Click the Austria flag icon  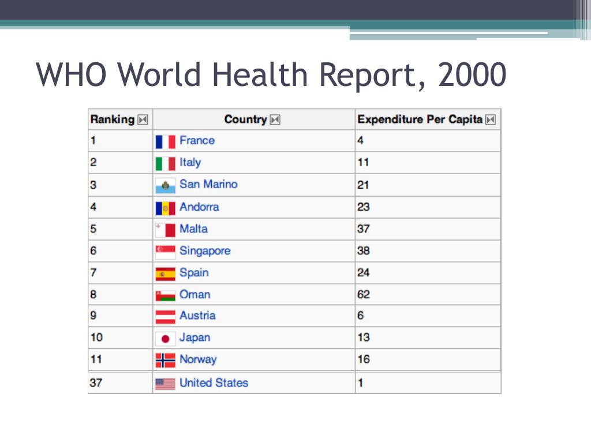(x=166, y=317)
